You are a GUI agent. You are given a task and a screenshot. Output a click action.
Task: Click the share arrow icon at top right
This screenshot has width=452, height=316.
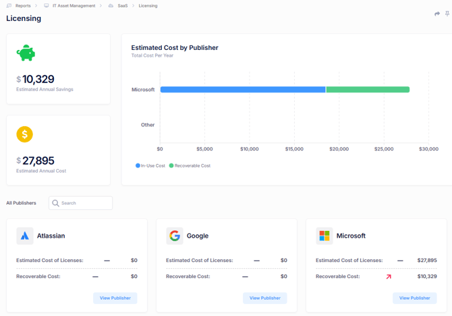click(x=437, y=14)
